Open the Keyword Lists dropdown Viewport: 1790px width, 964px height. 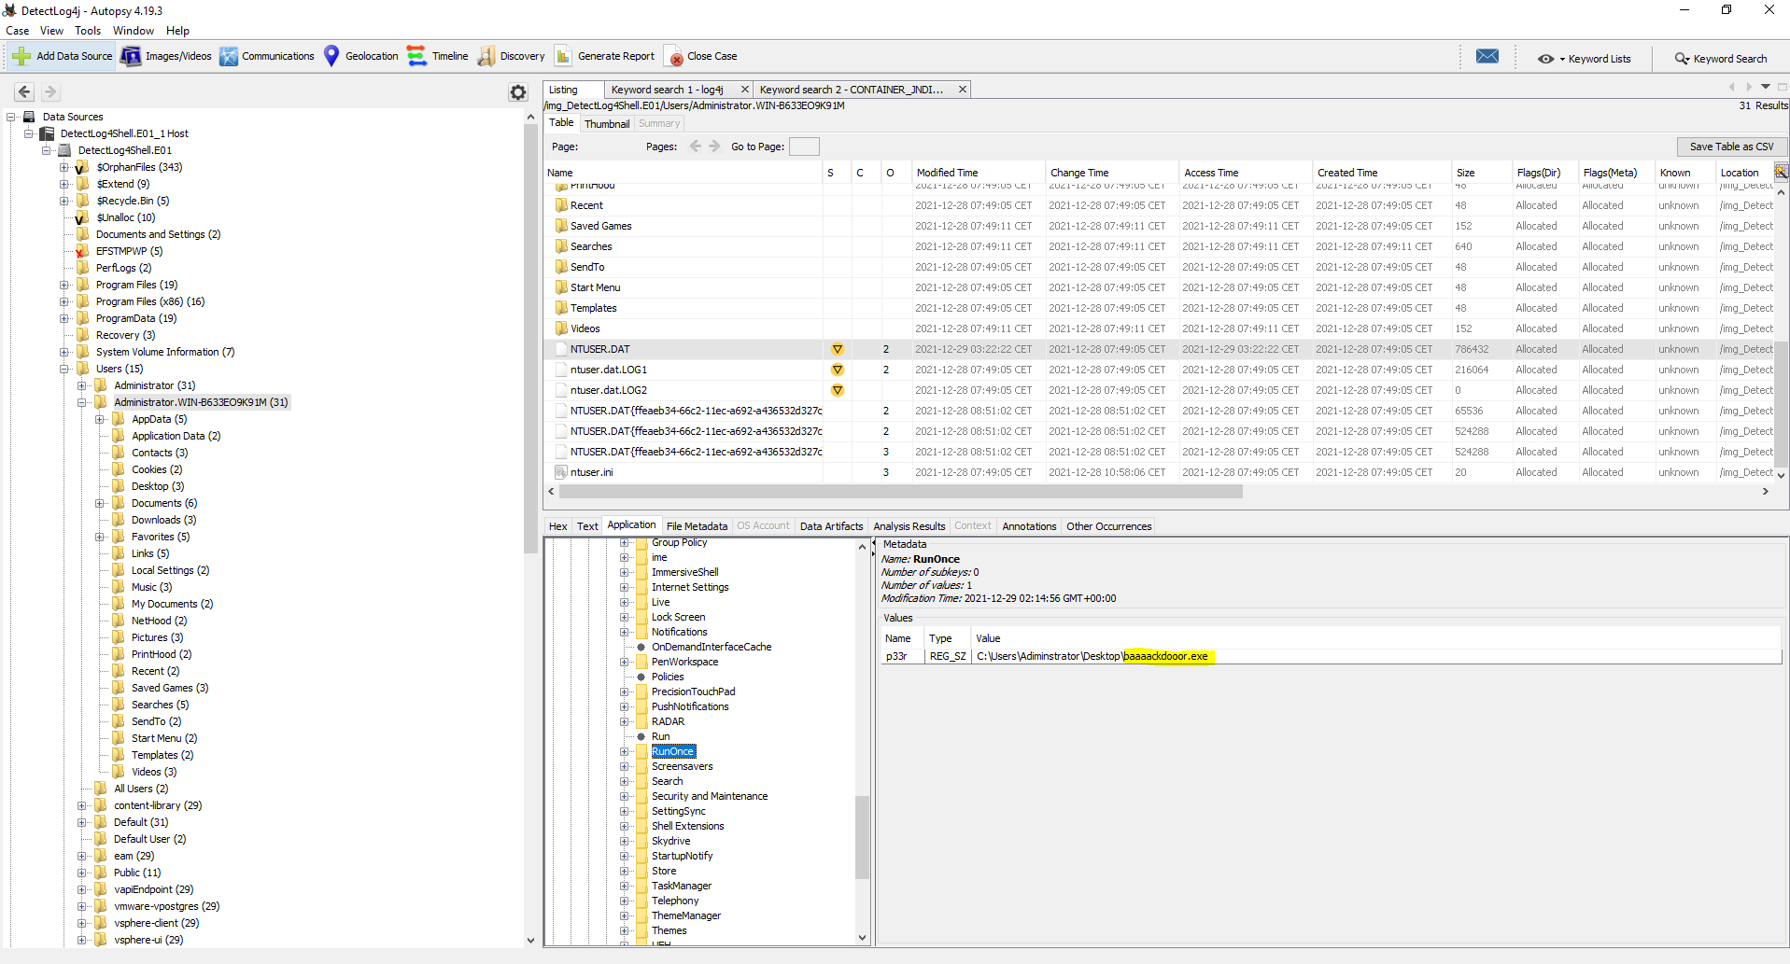(1585, 59)
